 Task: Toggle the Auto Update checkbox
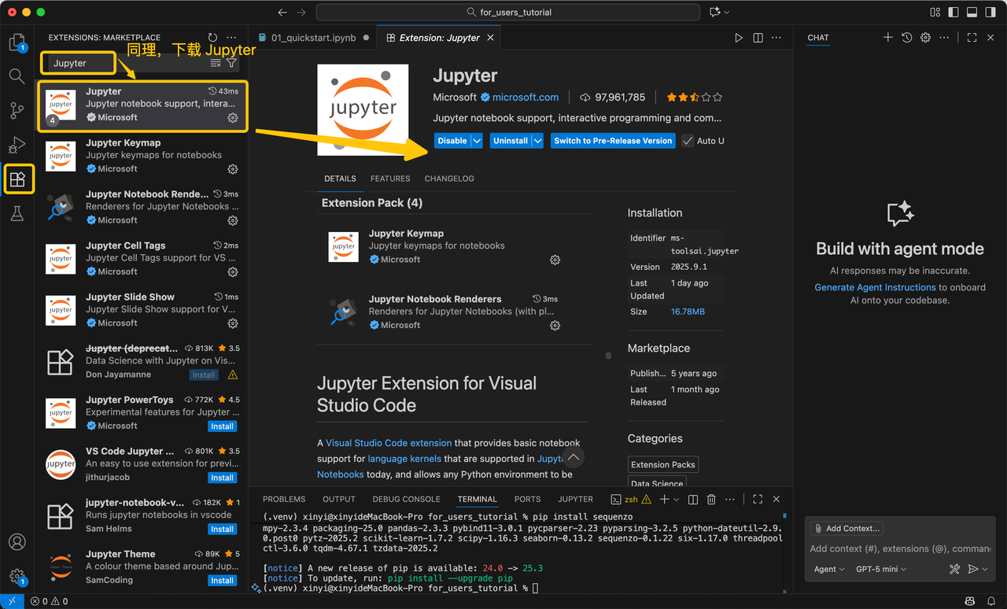(x=688, y=141)
